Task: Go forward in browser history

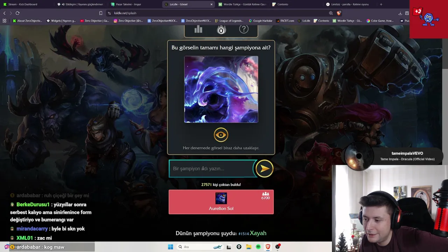Action: tap(11, 13)
